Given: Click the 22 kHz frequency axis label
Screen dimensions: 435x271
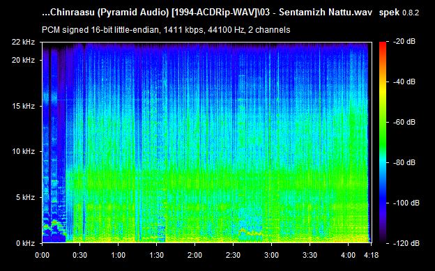Looking at the screenshot, I should [x=23, y=42].
